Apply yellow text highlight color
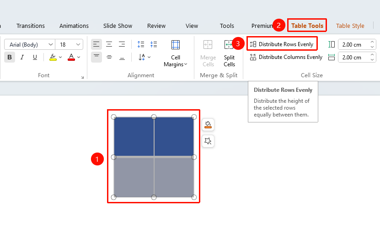380x233 pixels. click(53, 57)
